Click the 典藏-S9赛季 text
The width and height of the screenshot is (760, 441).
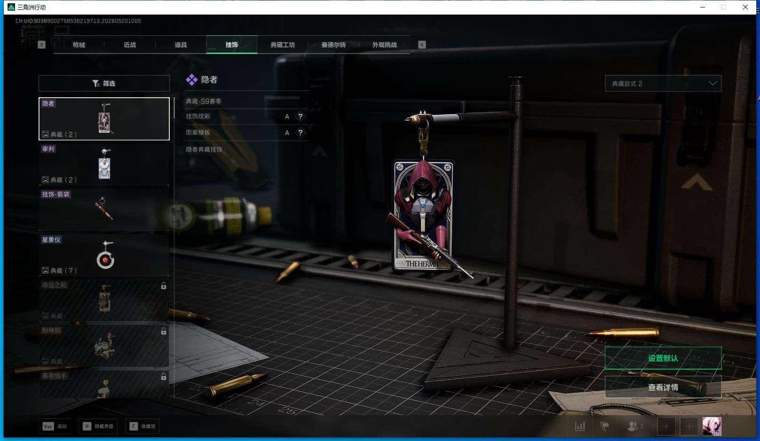pyautogui.click(x=204, y=101)
